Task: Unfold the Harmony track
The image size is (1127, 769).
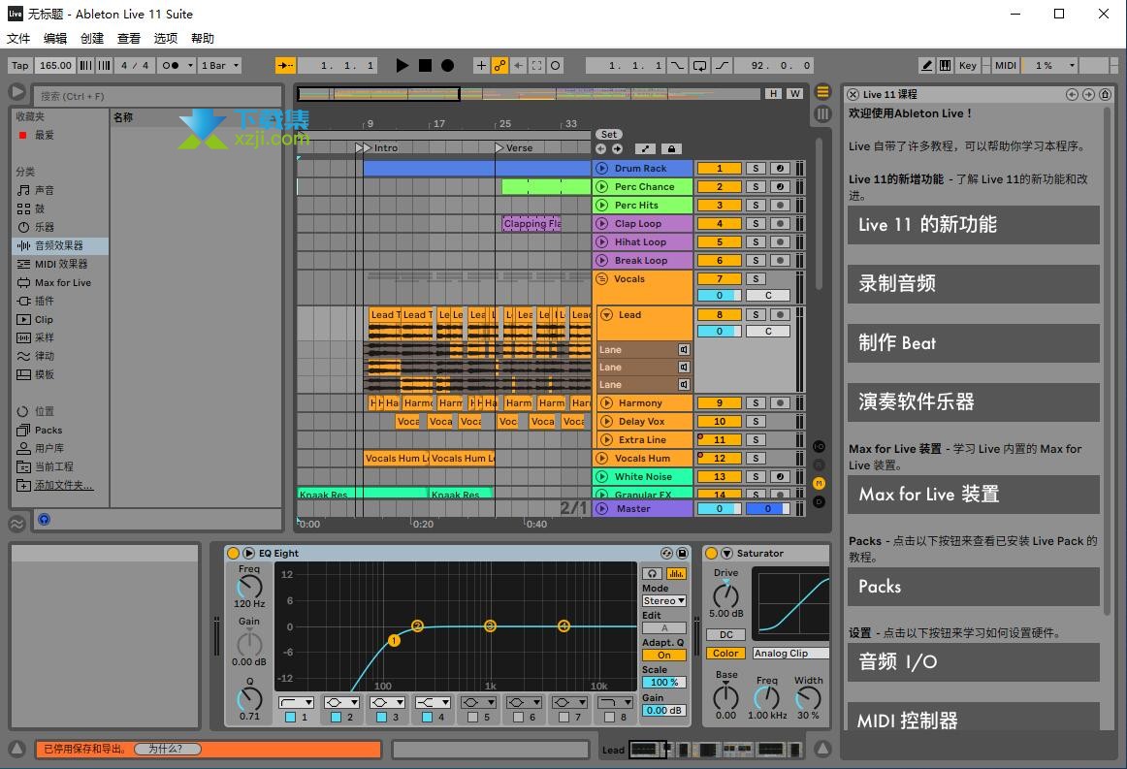Action: 606,403
